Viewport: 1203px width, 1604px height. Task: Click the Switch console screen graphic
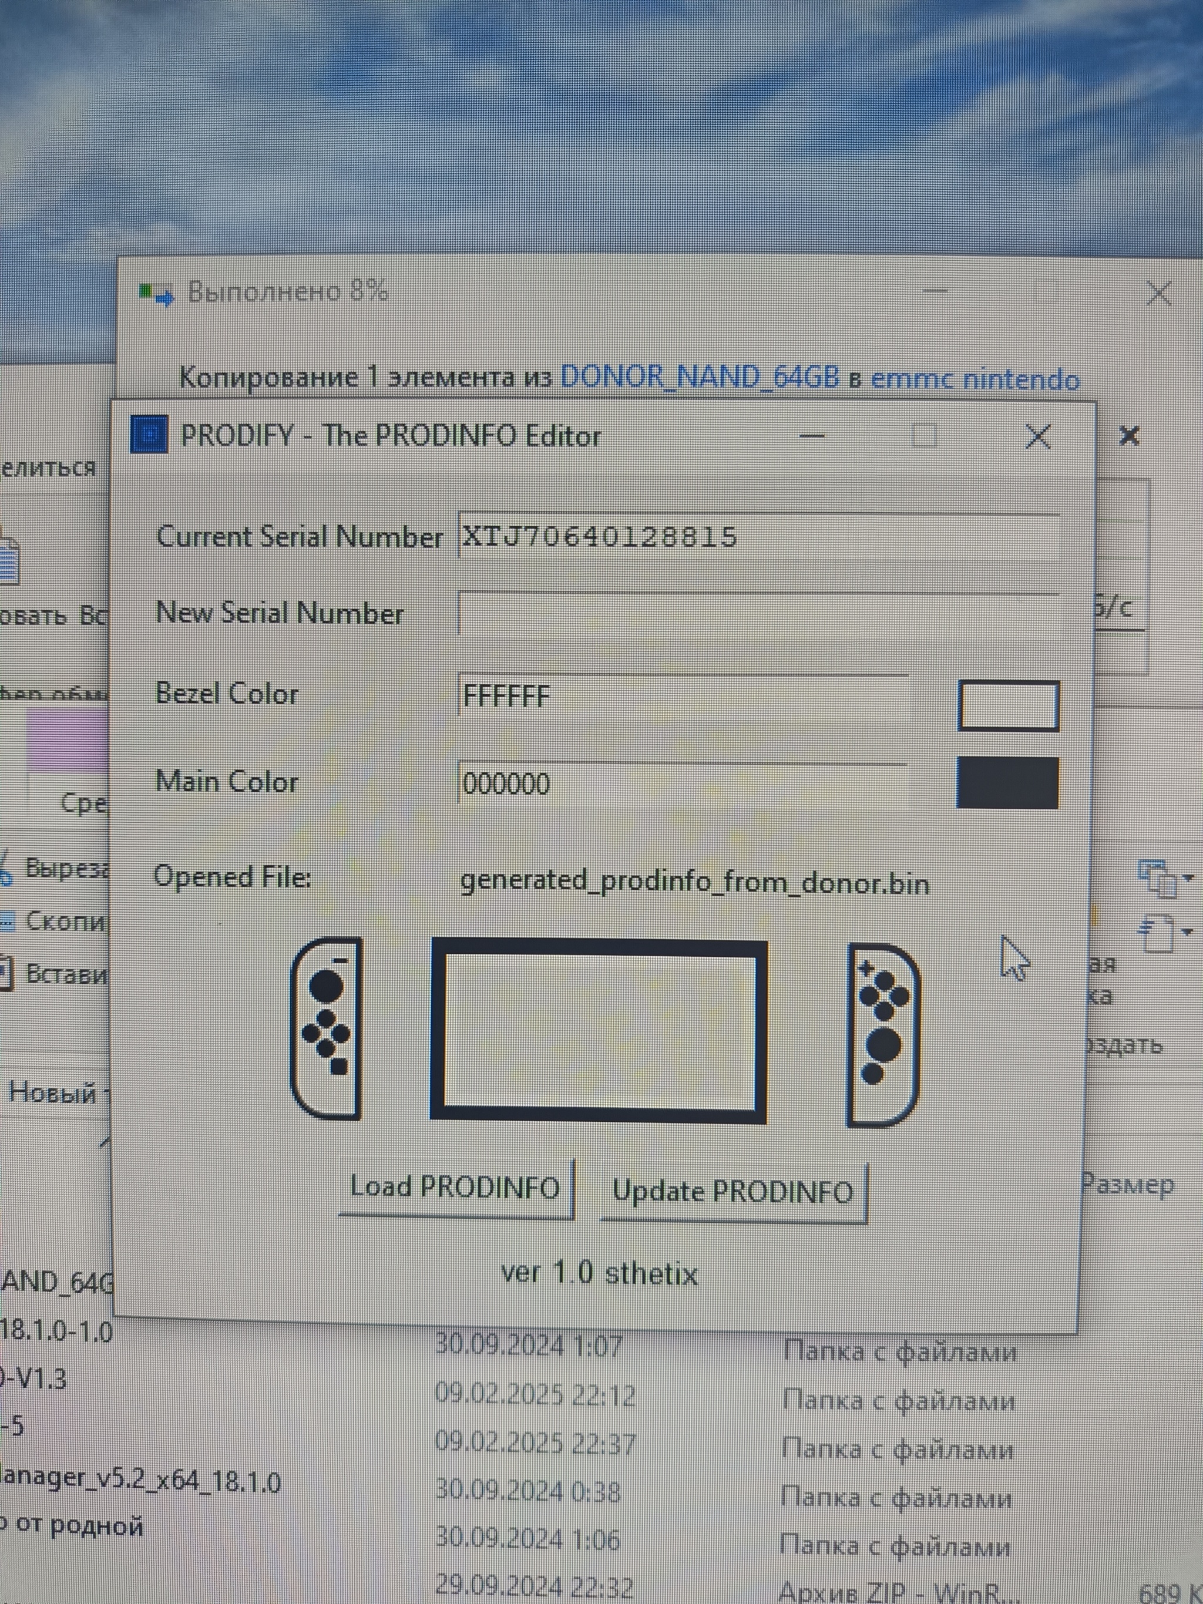pyautogui.click(x=599, y=1031)
